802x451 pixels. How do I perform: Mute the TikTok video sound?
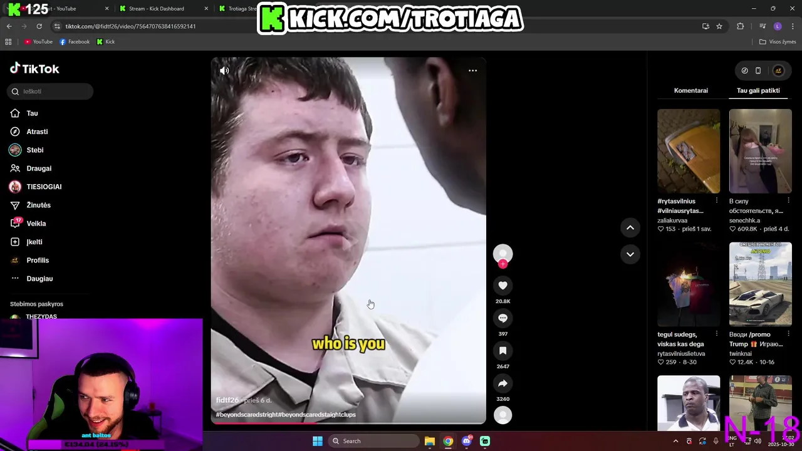[x=224, y=71]
